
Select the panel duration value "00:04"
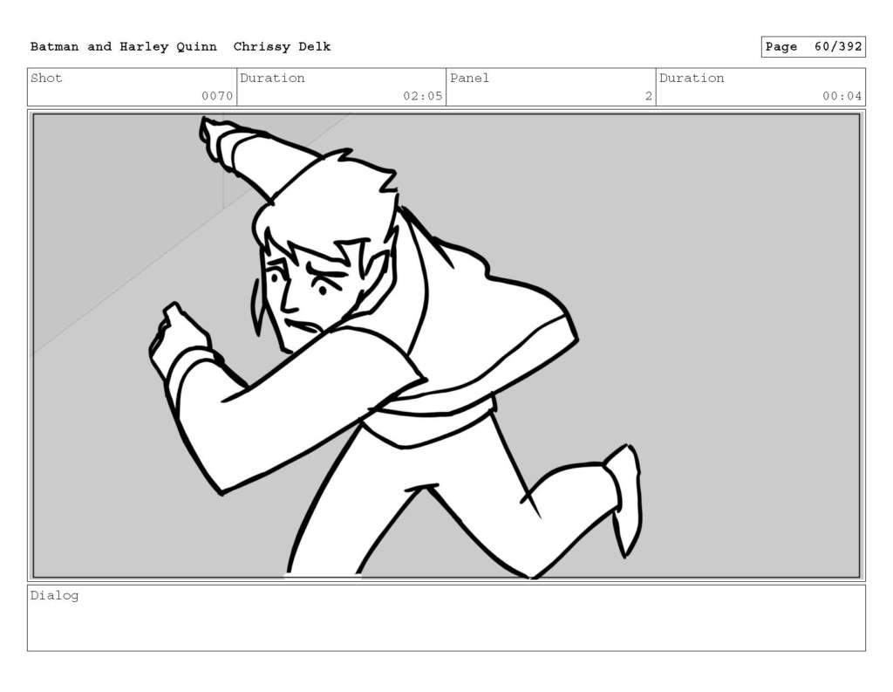pos(842,96)
